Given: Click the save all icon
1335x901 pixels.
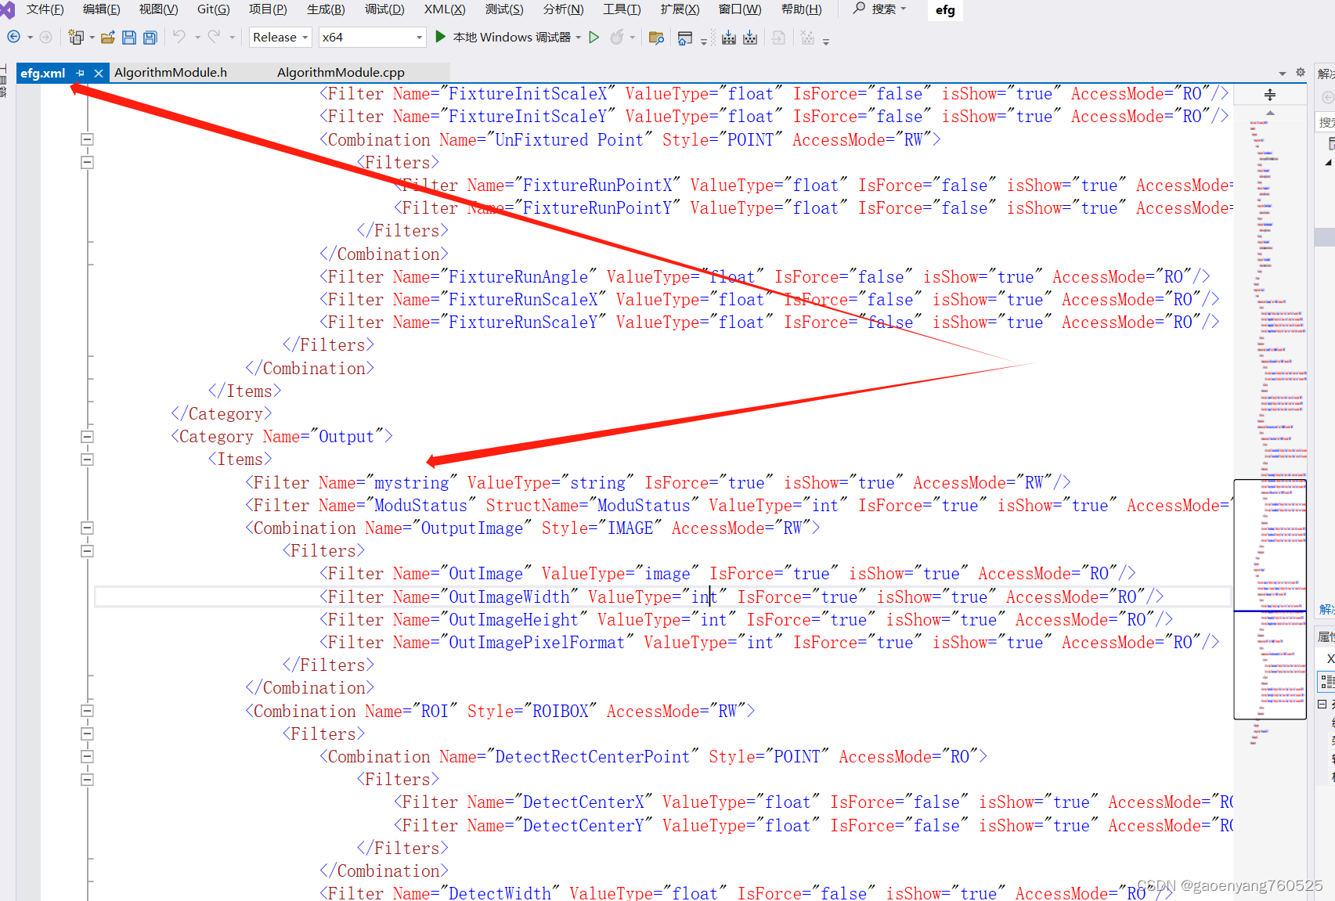Looking at the screenshot, I should [150, 37].
